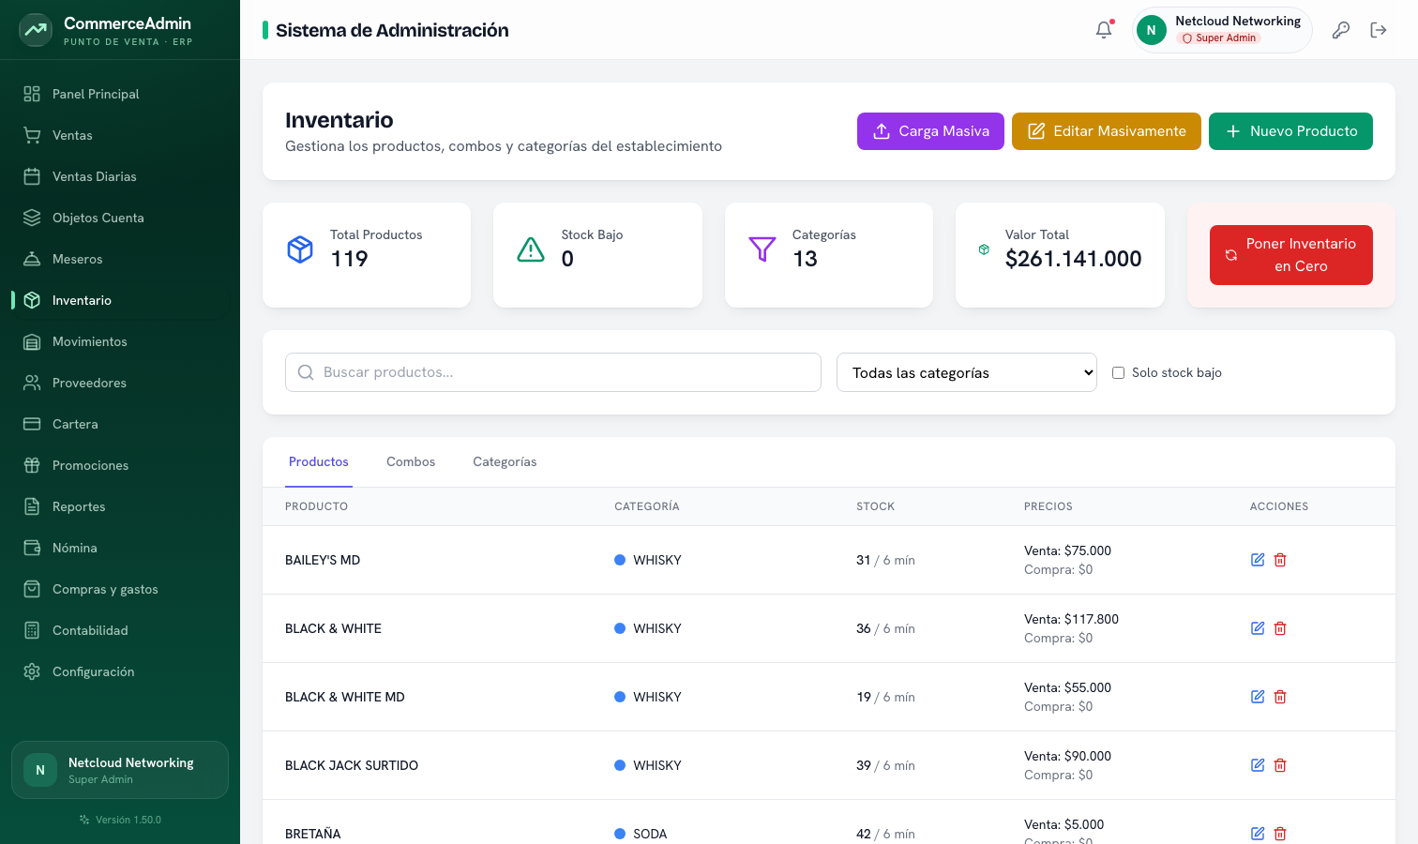Go to Cartera in the sidebar
The height and width of the screenshot is (844, 1418).
(120, 424)
